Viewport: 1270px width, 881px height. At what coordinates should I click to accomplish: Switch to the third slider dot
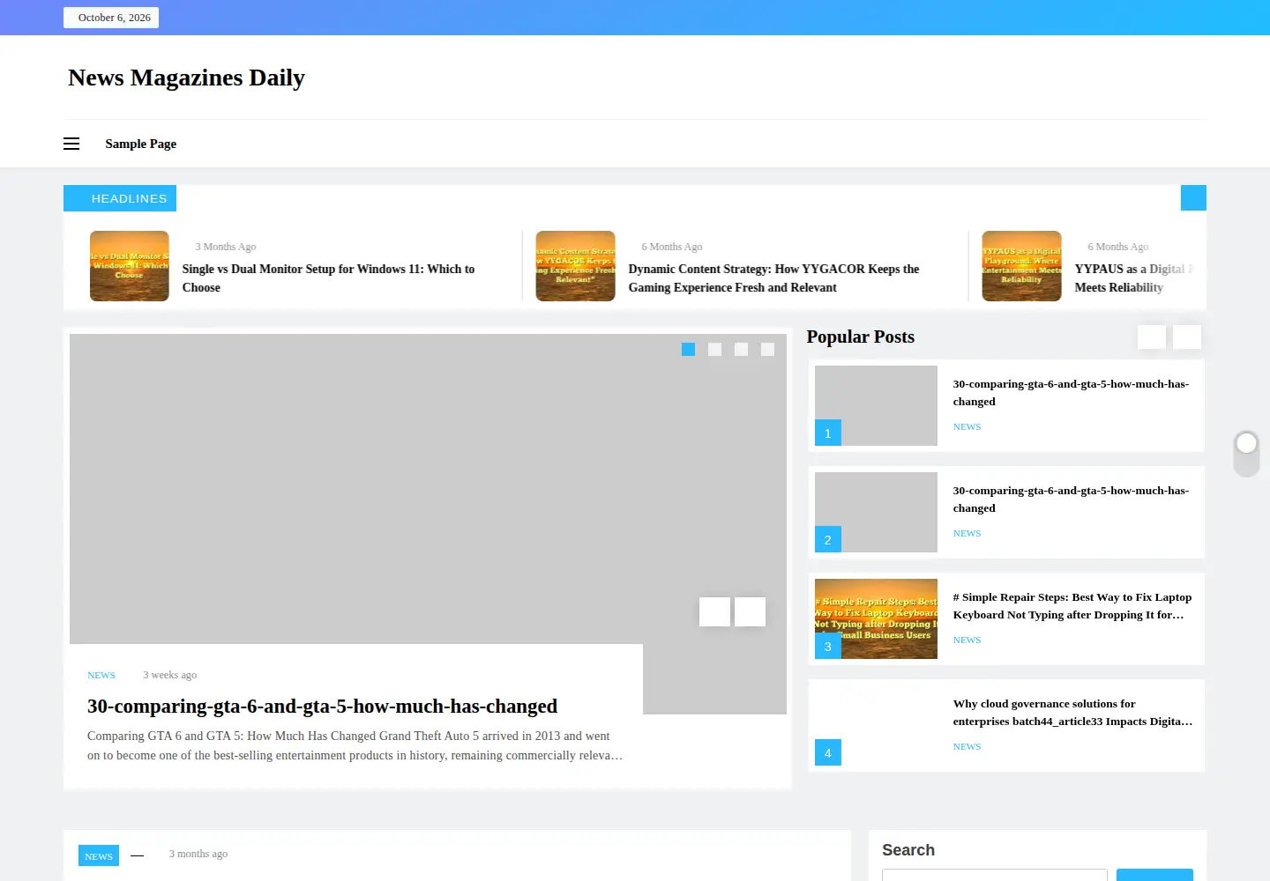742,350
